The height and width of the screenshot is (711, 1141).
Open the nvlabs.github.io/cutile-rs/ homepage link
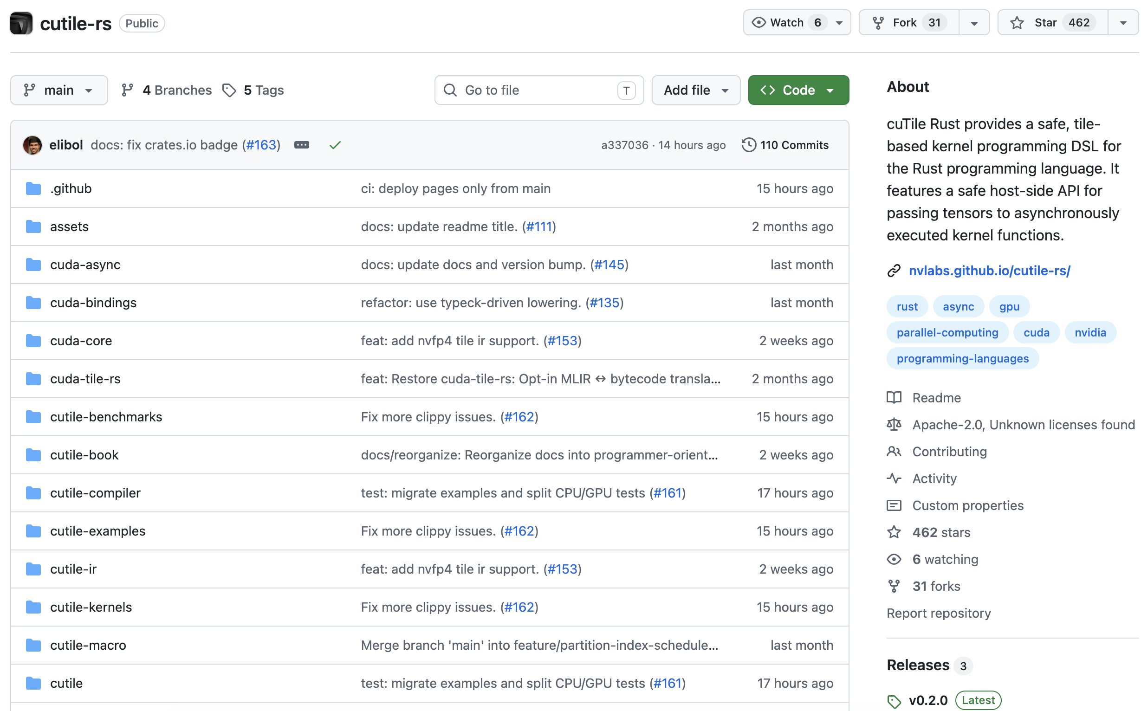(990, 271)
